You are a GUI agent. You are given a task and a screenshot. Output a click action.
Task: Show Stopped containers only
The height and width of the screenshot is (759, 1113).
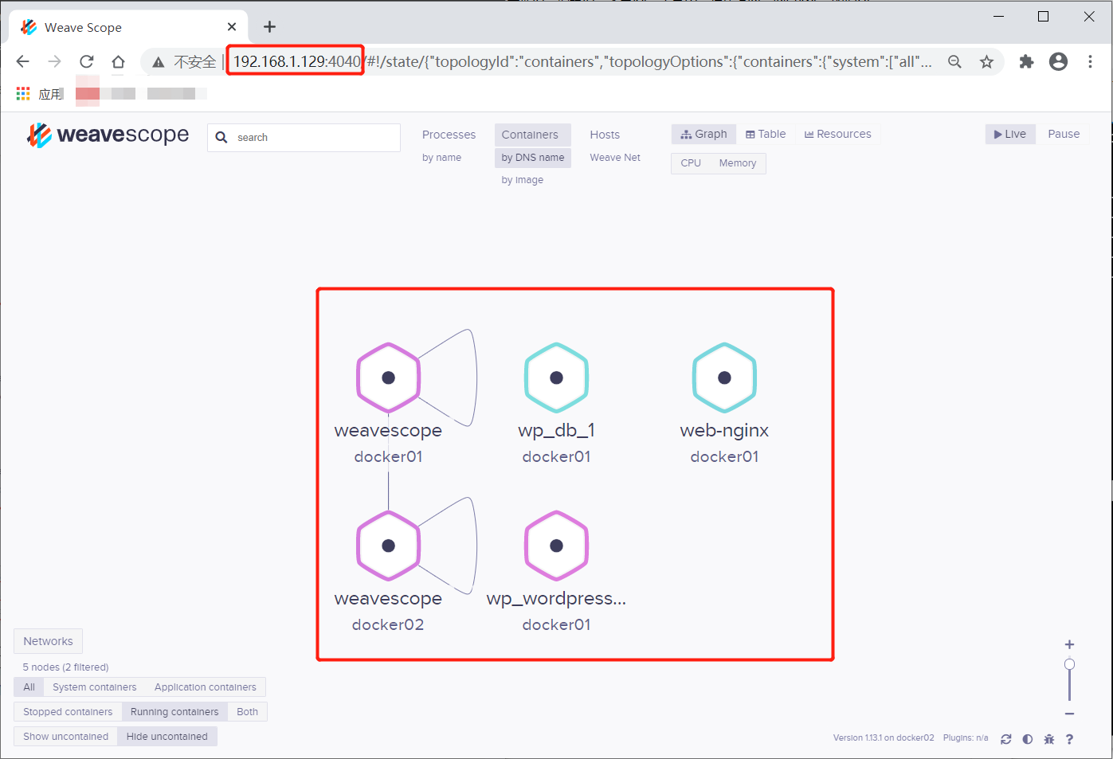68,712
